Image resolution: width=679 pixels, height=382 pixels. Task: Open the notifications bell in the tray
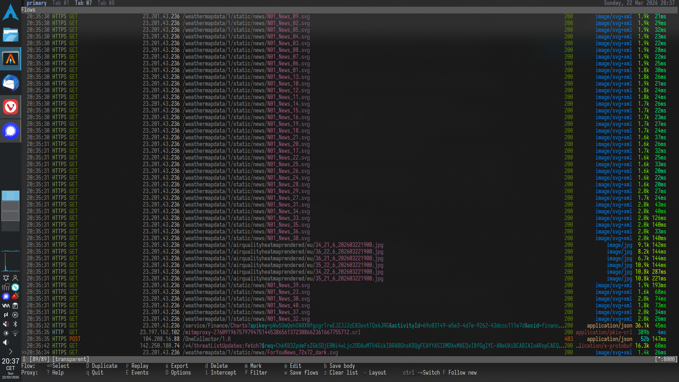6,278
